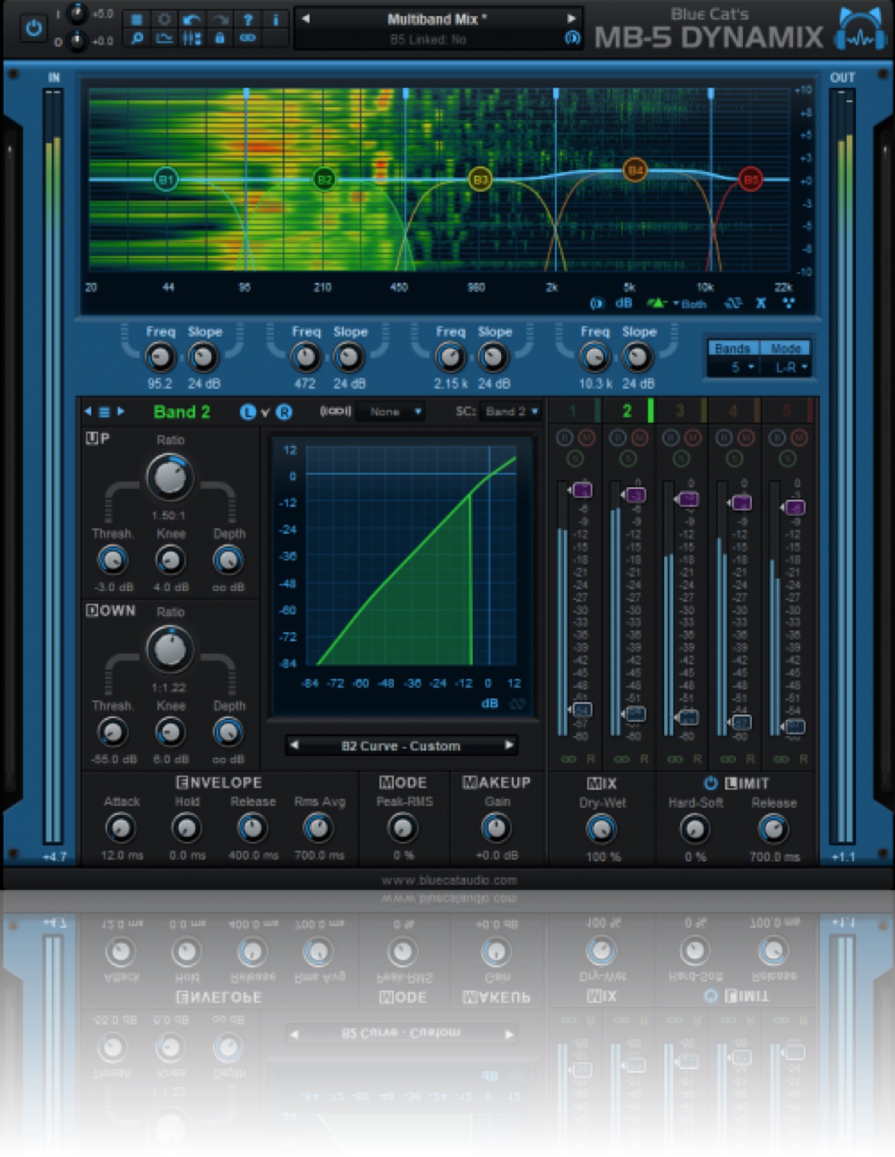Click the Multiband Mix preset name
The height and width of the screenshot is (1157, 895).
[x=437, y=20]
